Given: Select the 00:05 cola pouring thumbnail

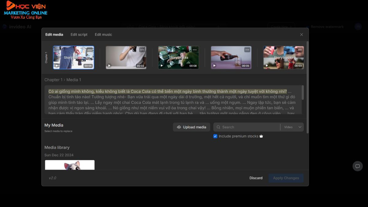Looking at the screenshot, I should click(x=231, y=58).
